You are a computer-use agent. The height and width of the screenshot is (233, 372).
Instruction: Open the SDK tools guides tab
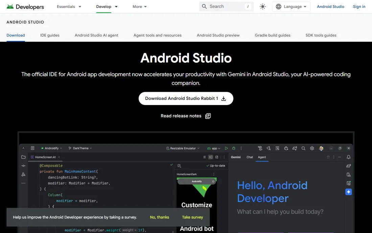point(321,35)
